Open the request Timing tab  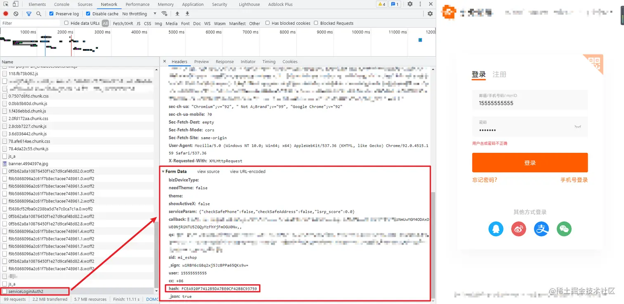point(269,62)
